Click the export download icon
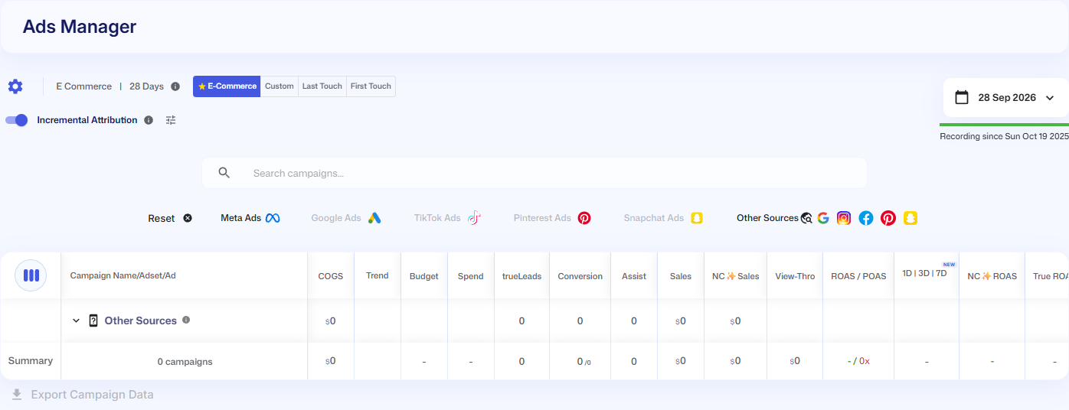Screen dimensions: 1069x410 (x=17, y=395)
